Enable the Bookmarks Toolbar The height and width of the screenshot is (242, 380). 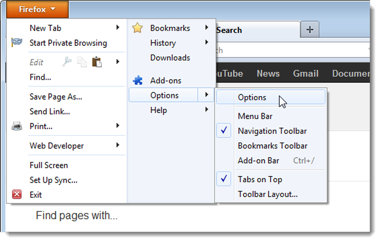(271, 146)
